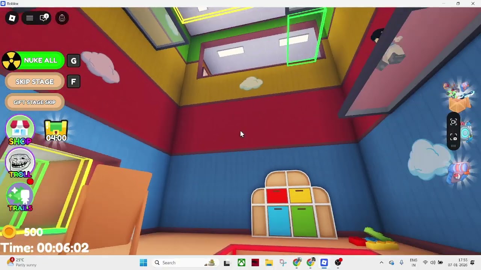Open the Roblox chat icon
481x270 pixels.
44,18
